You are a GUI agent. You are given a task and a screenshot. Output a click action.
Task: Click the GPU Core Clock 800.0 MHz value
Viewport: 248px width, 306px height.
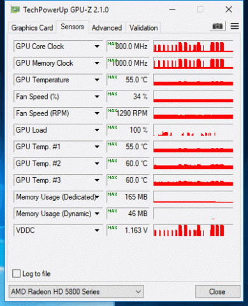pyautogui.click(x=128, y=47)
